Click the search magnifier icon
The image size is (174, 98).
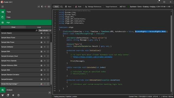click(36, 30)
